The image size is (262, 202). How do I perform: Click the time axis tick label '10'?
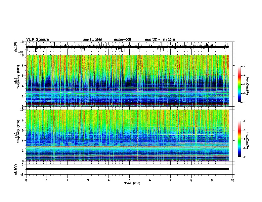[x=233, y=180]
